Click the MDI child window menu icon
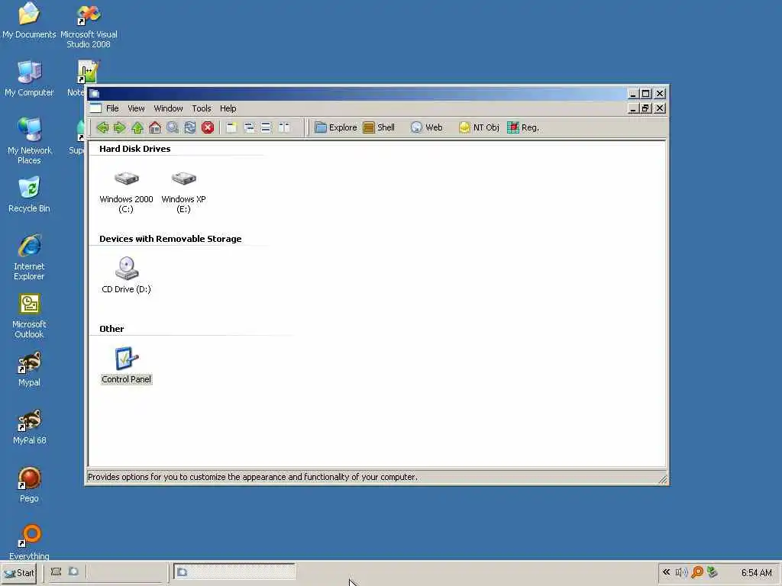This screenshot has width=782, height=586. click(95, 108)
